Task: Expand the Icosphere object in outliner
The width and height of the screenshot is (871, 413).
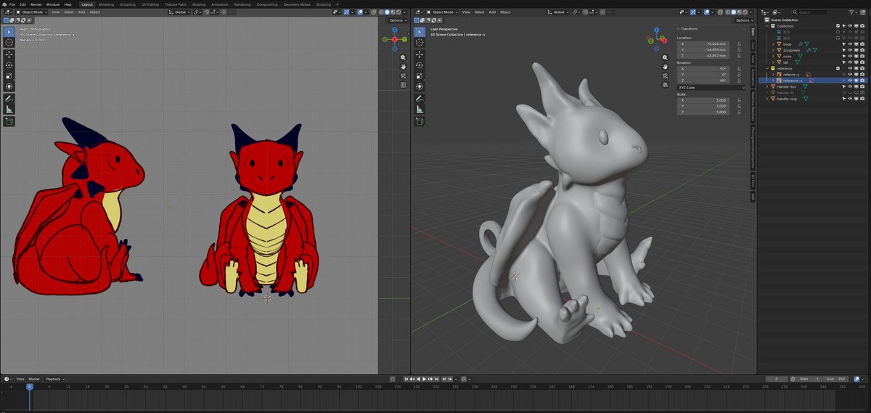Action: (x=774, y=50)
